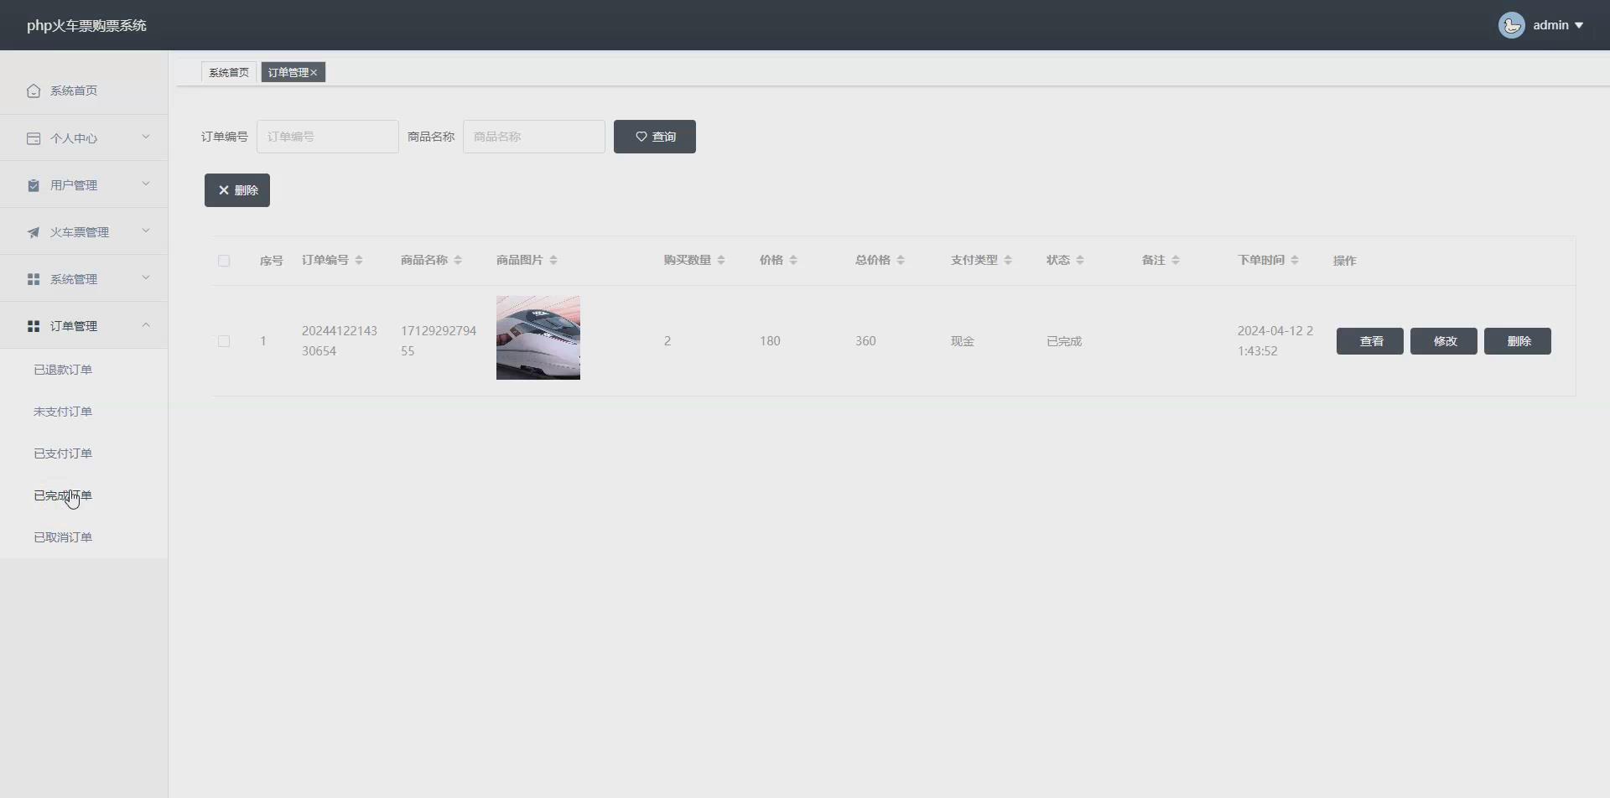Screen dimensions: 1610x798
Task: Click the 序号 column header
Action: tap(272, 261)
